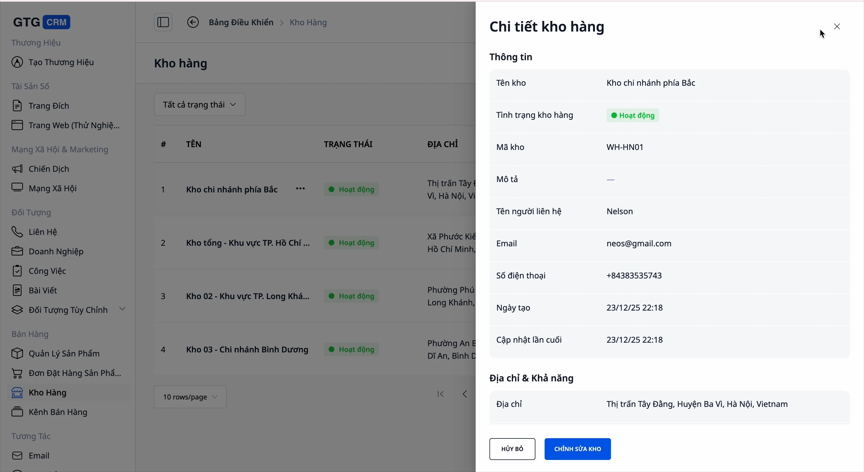Image resolution: width=864 pixels, height=472 pixels.
Task: Open Tạo Thương Hiệu brand icon
Action: (x=17, y=62)
